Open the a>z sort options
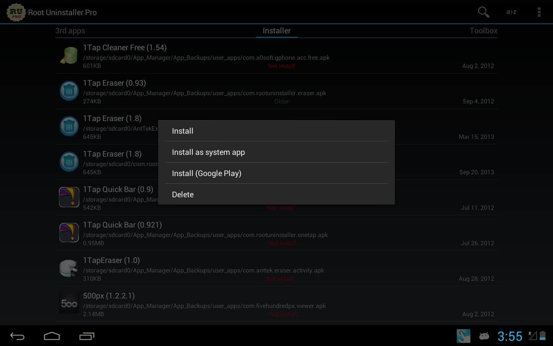553x346 pixels. coord(511,12)
